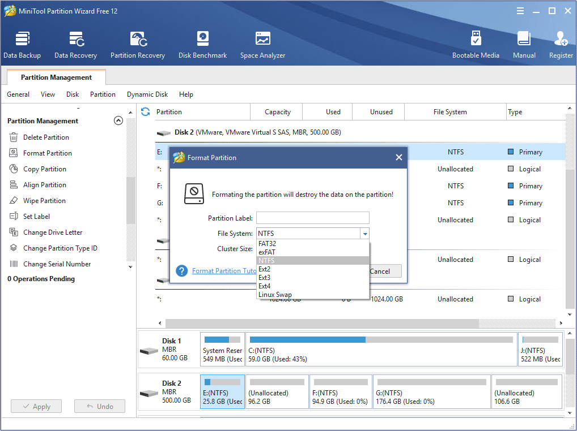Click Disk 2 drive icon in disk map
The height and width of the screenshot is (431, 577).
[149, 394]
